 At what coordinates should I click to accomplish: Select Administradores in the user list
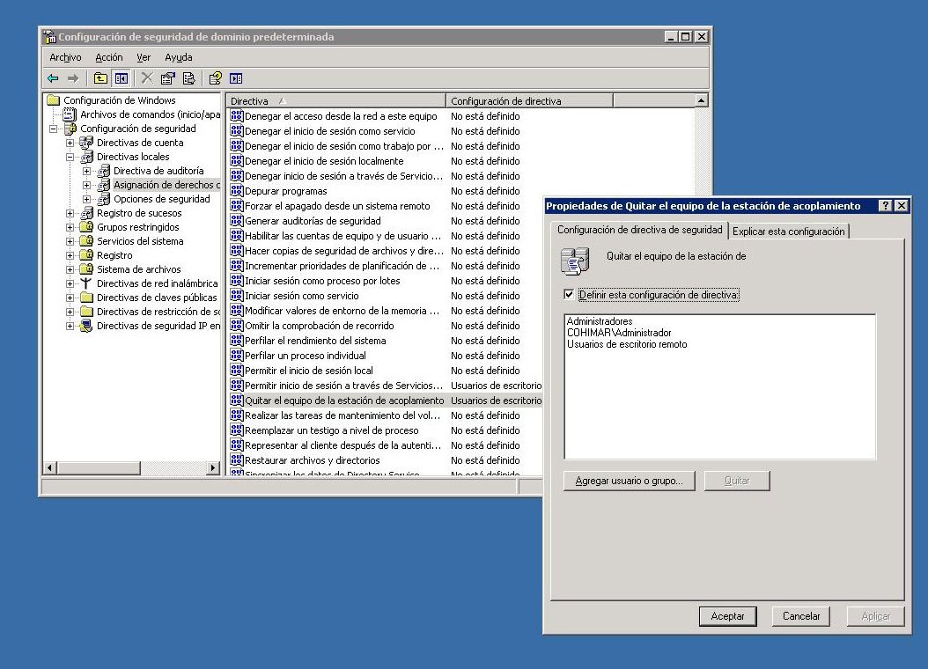(600, 321)
